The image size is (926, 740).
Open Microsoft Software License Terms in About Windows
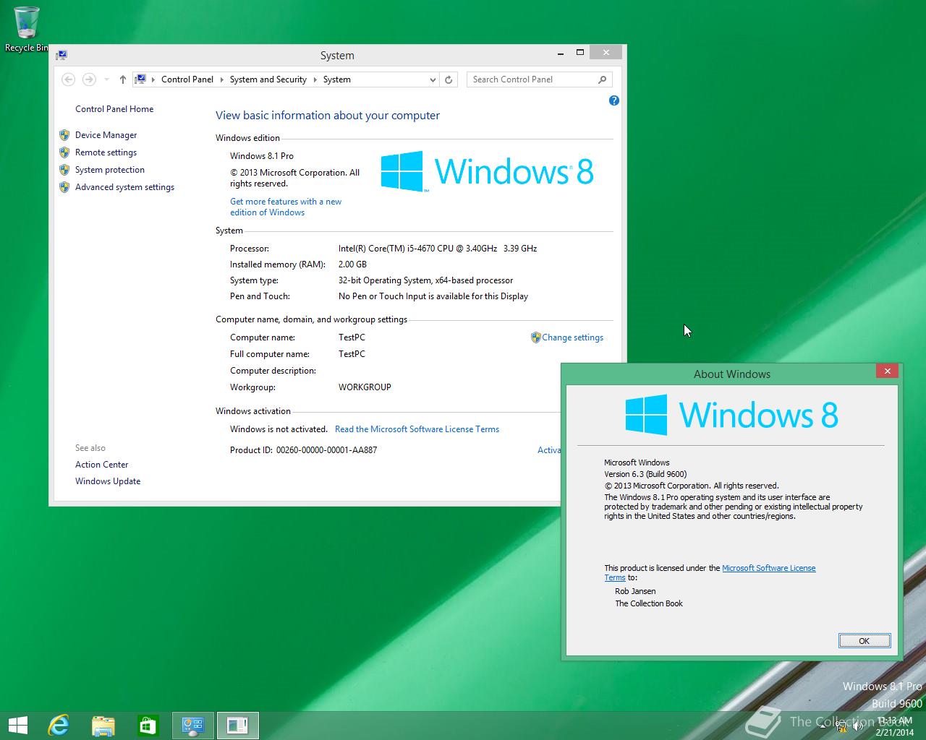click(x=769, y=568)
